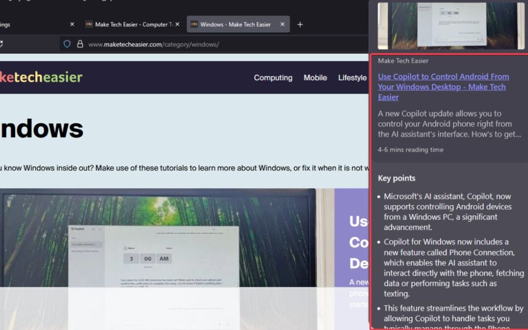The width and height of the screenshot is (528, 330).
Task: Open the Copilot article link in the summary panel
Action: [442, 87]
